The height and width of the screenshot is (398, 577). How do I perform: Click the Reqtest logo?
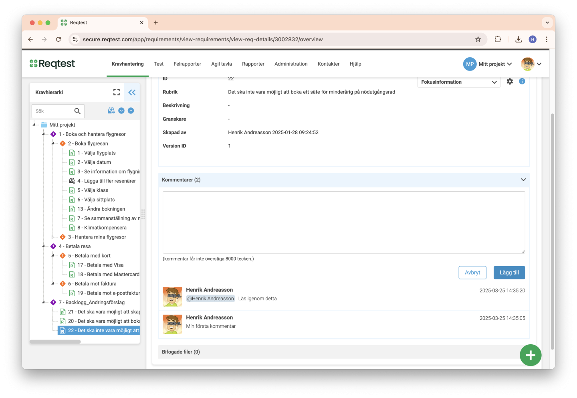coord(52,64)
